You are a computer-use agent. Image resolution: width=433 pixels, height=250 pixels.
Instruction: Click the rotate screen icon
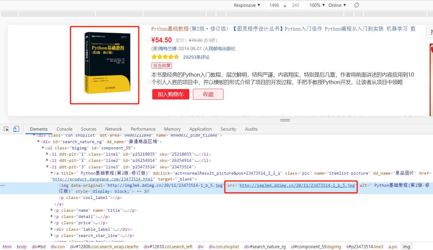[357, 5]
